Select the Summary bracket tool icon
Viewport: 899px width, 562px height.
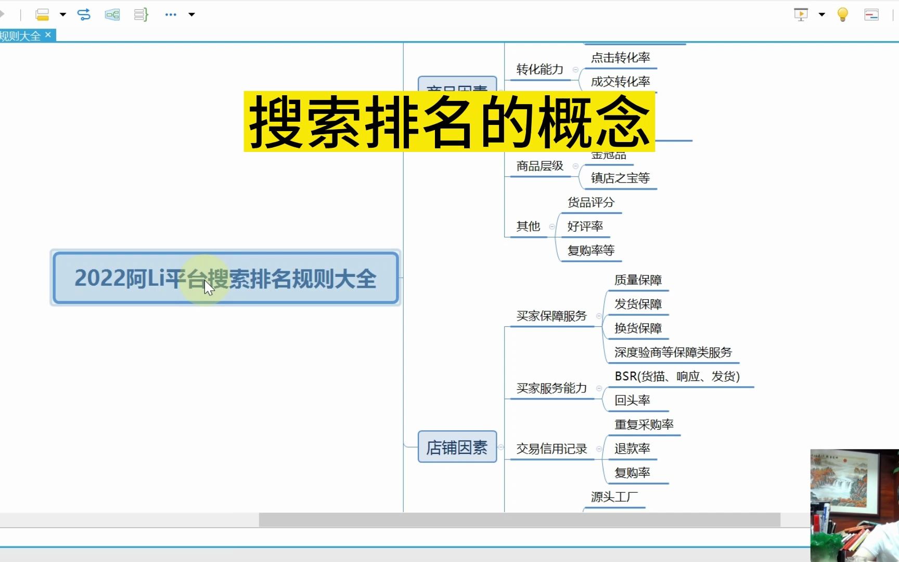[141, 15]
